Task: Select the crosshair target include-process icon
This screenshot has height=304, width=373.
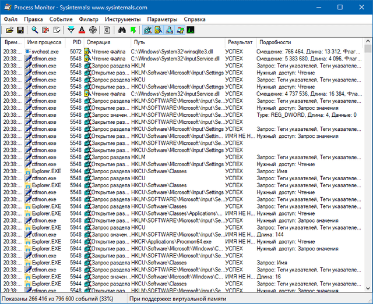Action: point(92,30)
